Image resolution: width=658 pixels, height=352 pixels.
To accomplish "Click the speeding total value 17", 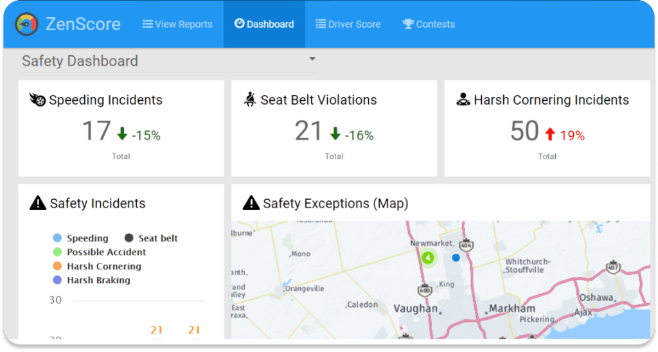I will 96,131.
